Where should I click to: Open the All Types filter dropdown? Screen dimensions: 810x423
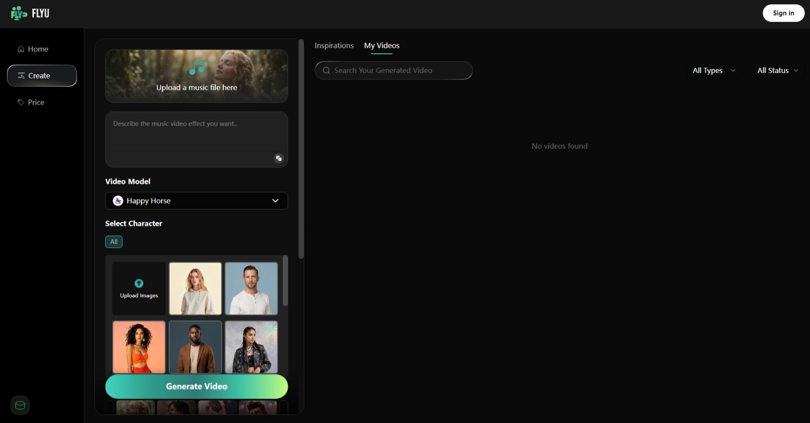[x=713, y=71]
